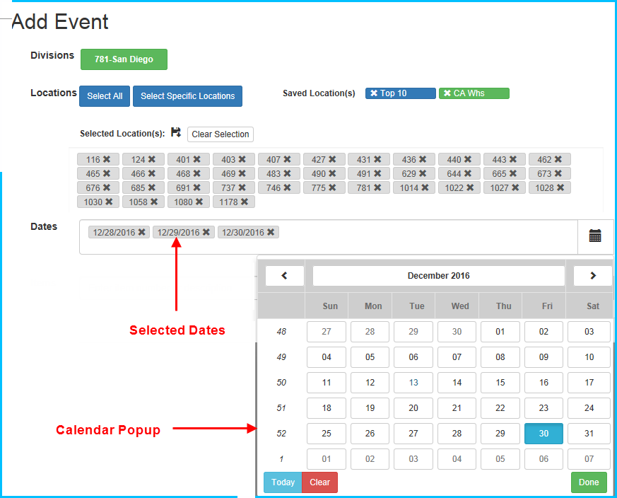The height and width of the screenshot is (498, 617).
Task: Deselect the highlighted December 30 date
Action: pyautogui.click(x=543, y=433)
